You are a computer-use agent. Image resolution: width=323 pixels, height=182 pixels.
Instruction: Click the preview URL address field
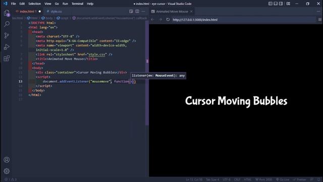[244, 20]
